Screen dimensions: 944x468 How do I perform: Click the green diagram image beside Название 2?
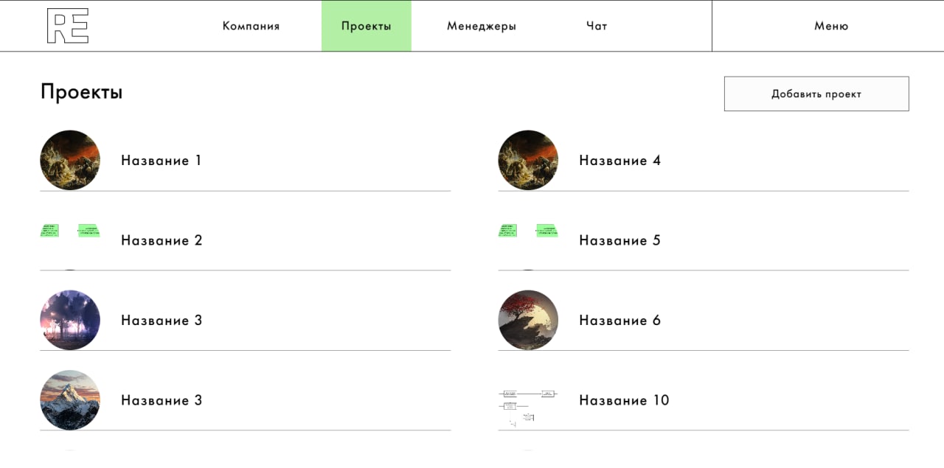(70, 231)
